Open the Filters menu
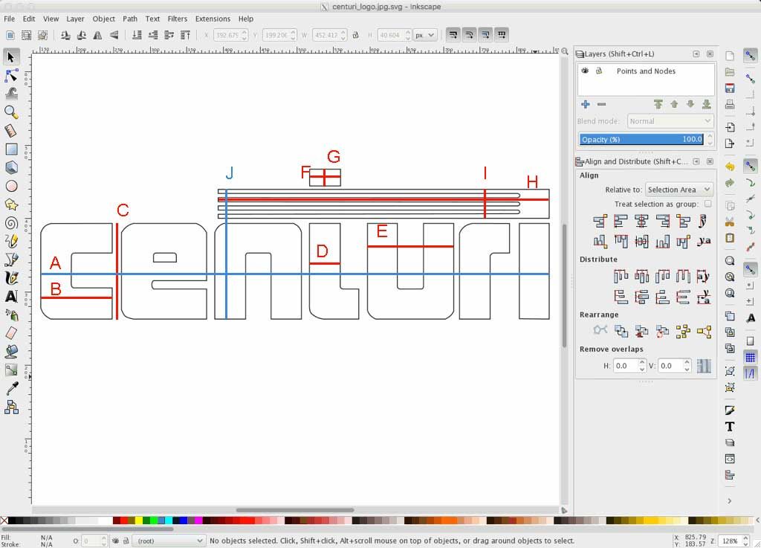 (177, 19)
